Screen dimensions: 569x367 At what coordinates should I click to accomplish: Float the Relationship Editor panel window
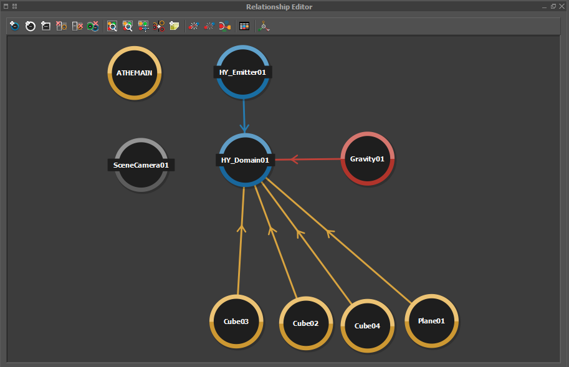click(553, 6)
